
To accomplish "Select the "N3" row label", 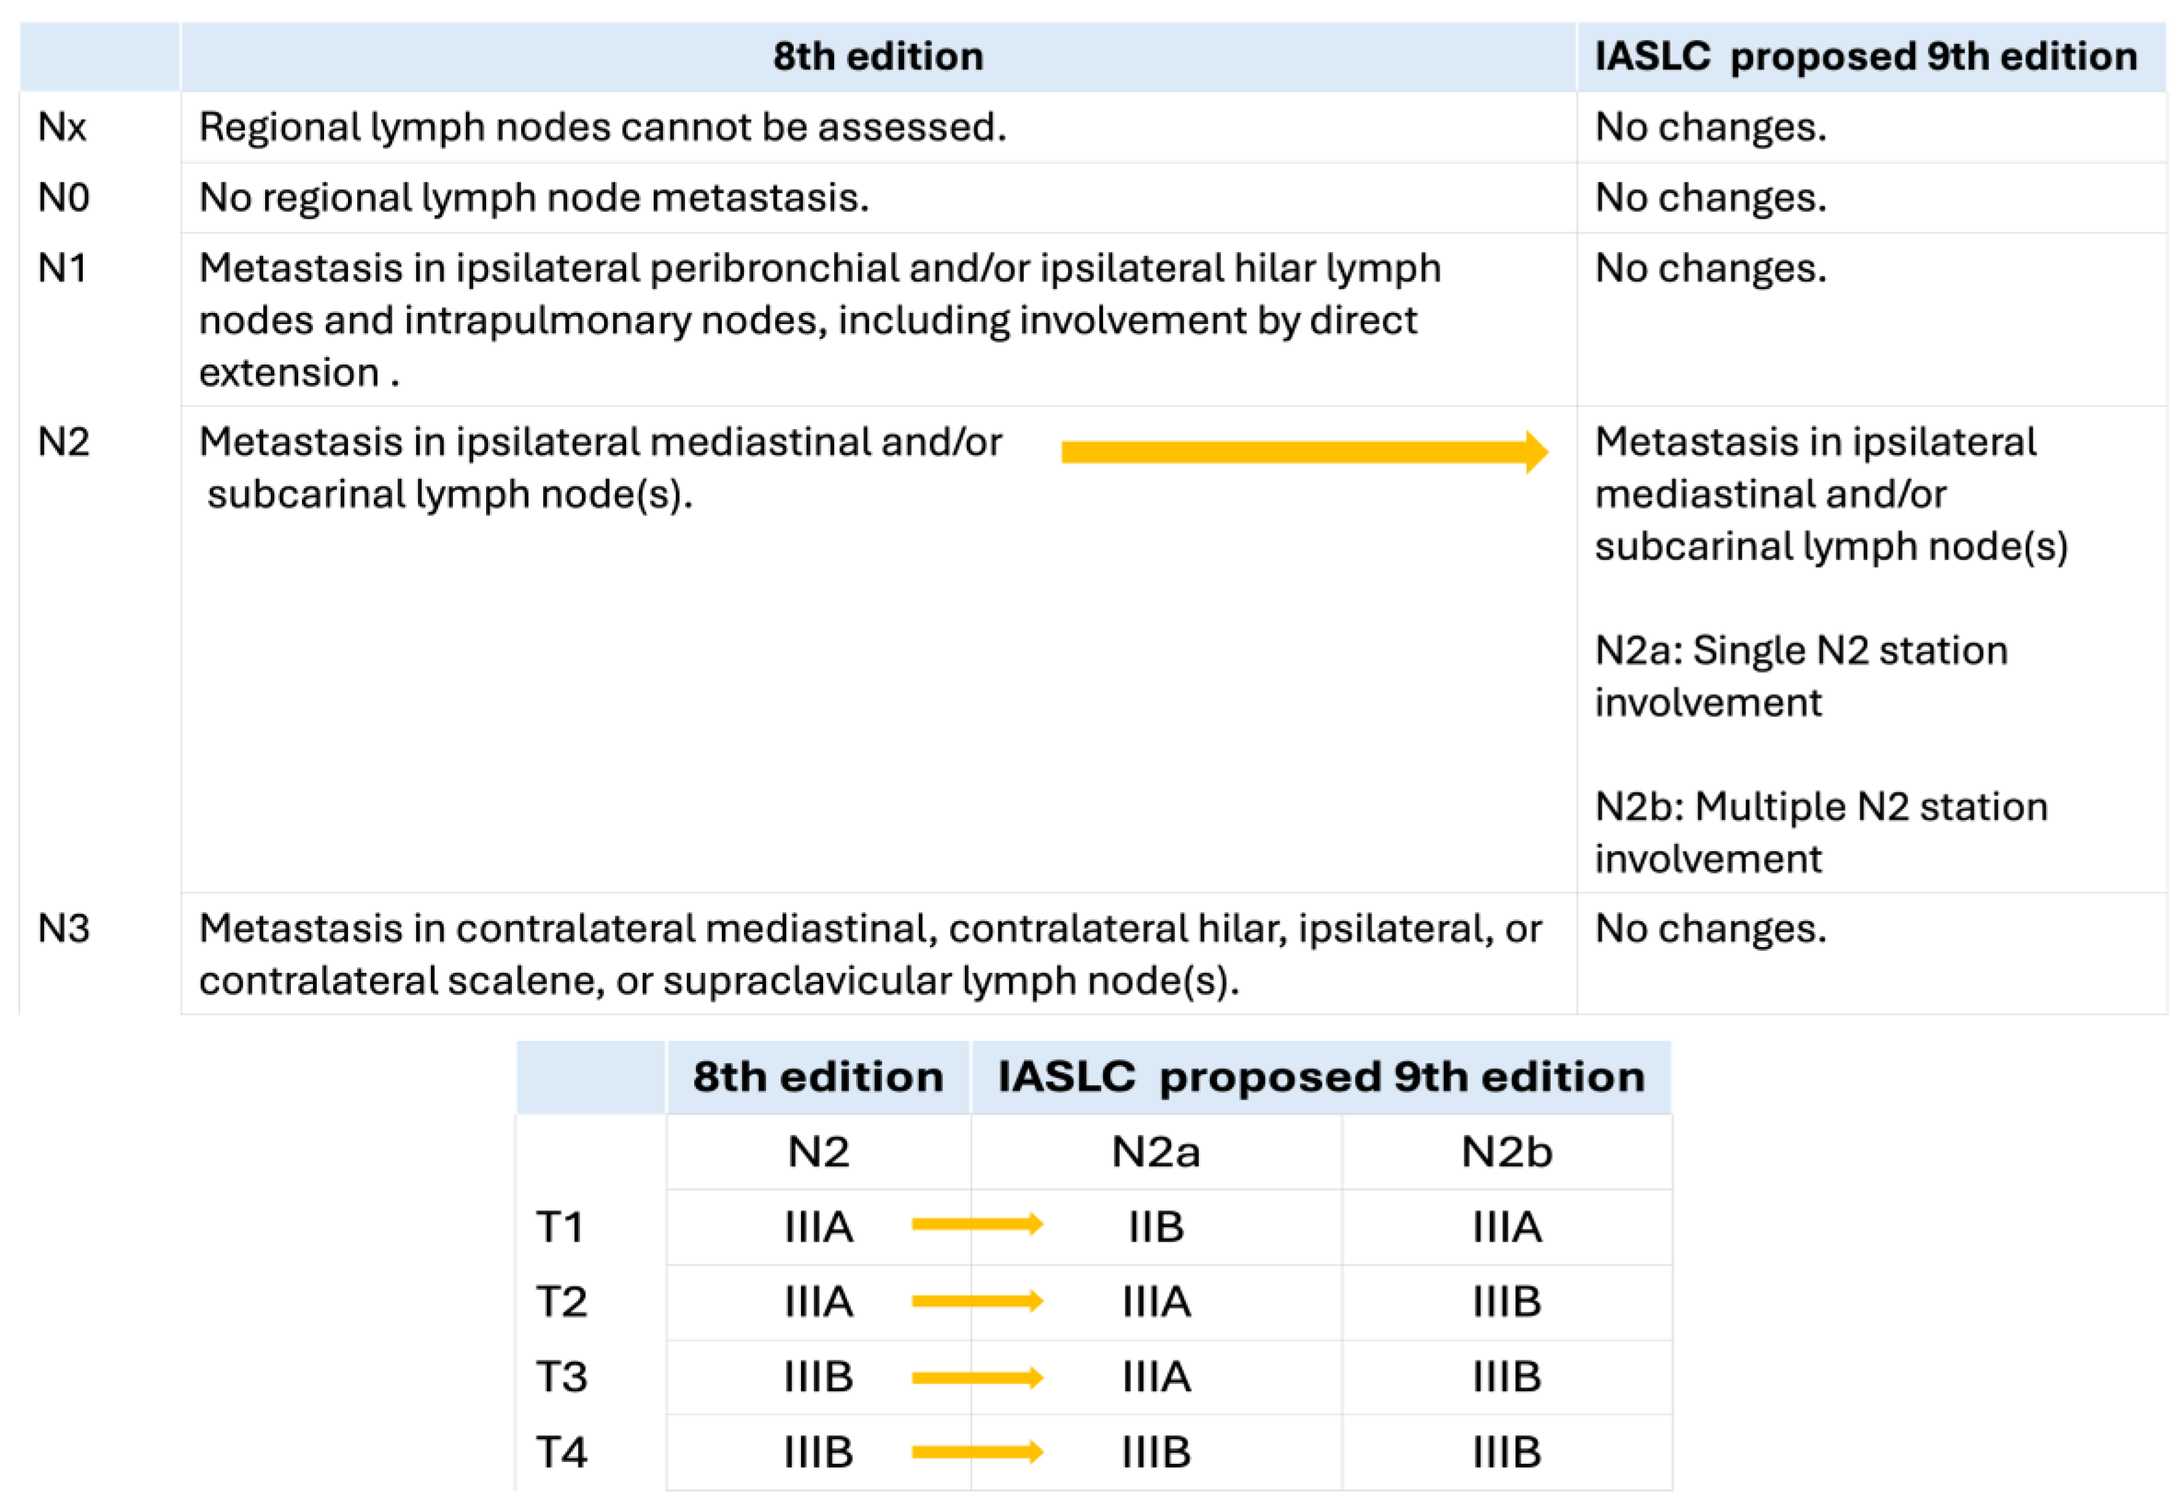I will [x=63, y=929].
